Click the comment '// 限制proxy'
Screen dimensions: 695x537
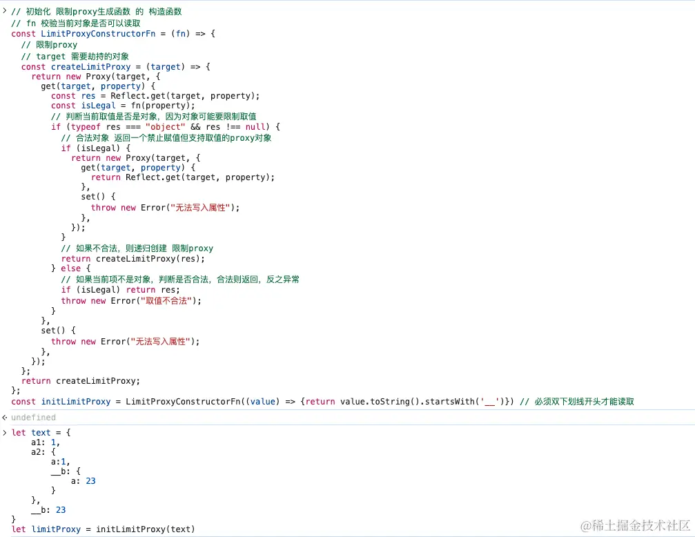pyautogui.click(x=49, y=45)
